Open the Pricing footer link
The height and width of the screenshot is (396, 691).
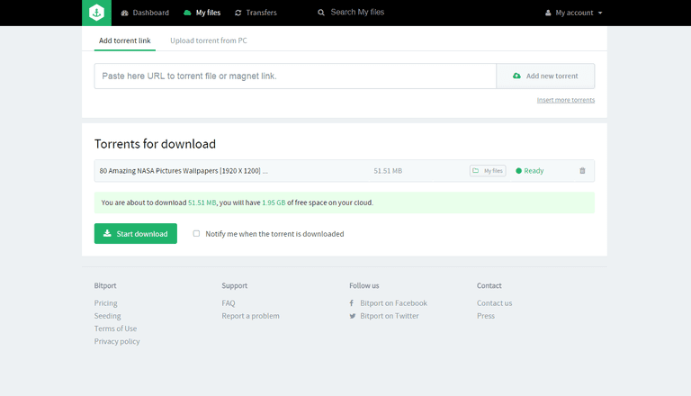coord(106,303)
